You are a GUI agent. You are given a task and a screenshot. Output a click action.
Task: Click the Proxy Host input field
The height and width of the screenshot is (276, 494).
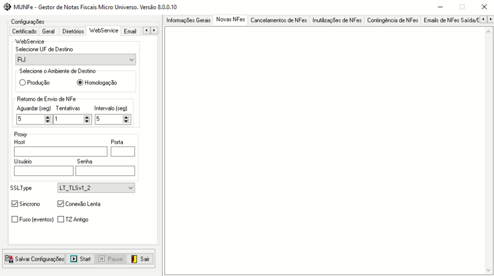(60, 151)
